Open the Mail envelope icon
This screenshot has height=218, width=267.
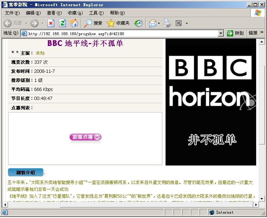click(x=153, y=23)
